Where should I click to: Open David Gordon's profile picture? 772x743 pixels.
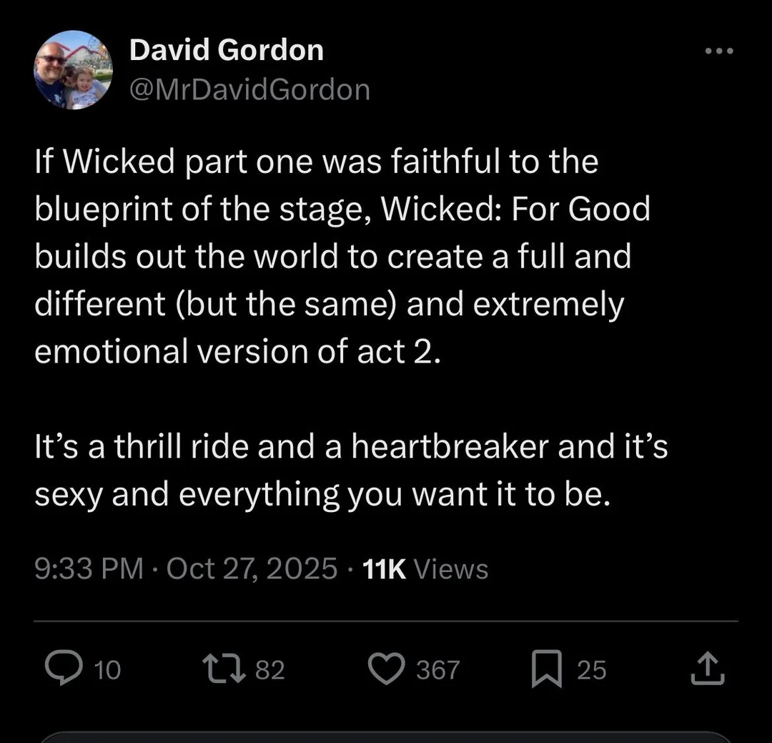click(73, 70)
